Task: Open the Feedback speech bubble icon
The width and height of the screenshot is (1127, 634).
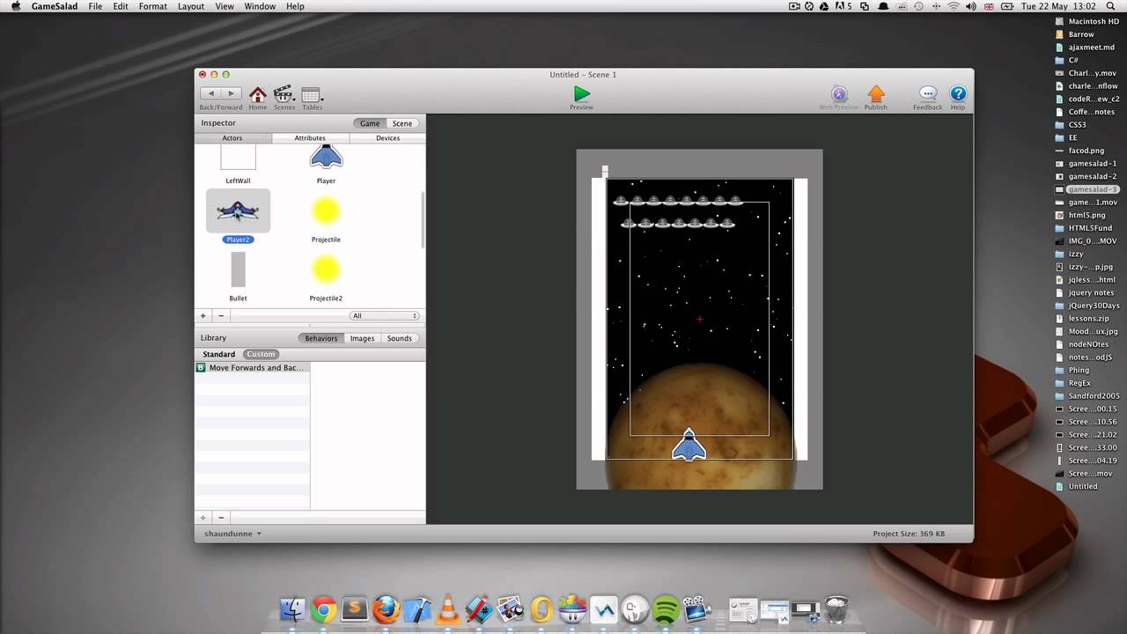Action: point(927,93)
